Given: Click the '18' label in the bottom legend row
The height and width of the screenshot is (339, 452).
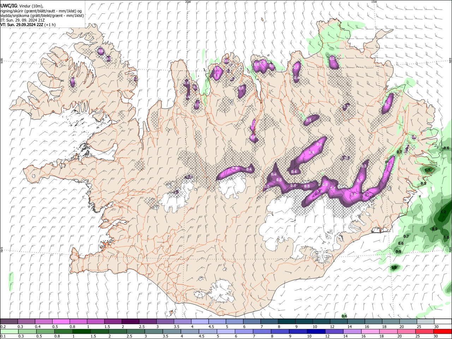Looking at the screenshot, I should 382,337.
